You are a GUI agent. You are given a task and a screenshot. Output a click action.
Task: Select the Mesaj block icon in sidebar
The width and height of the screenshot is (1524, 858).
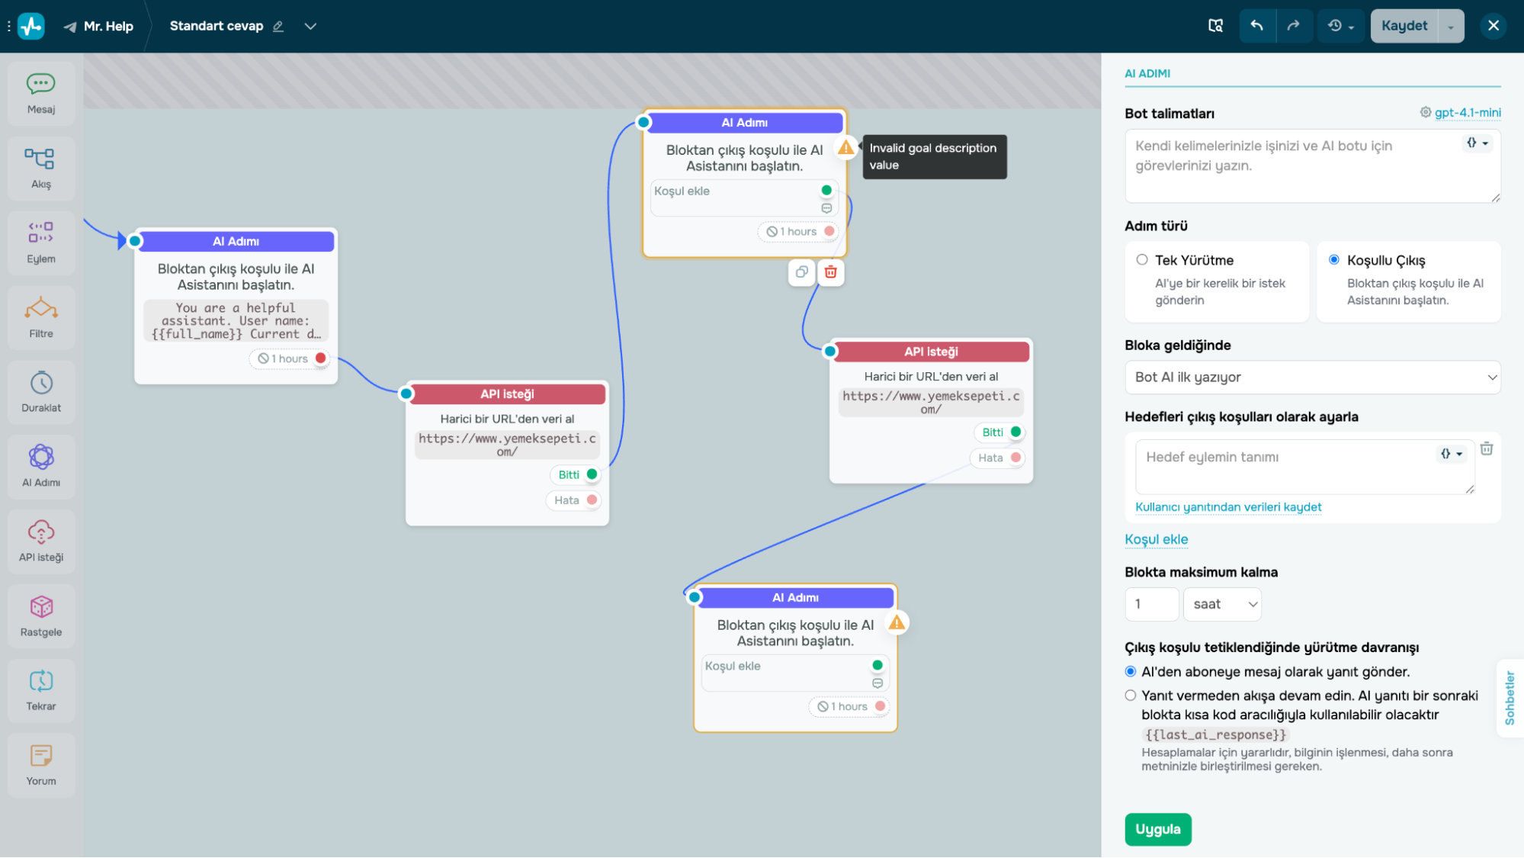pos(41,84)
